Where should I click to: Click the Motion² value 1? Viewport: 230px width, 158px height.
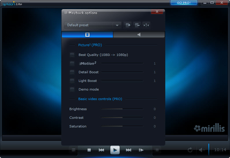(x=155, y=63)
